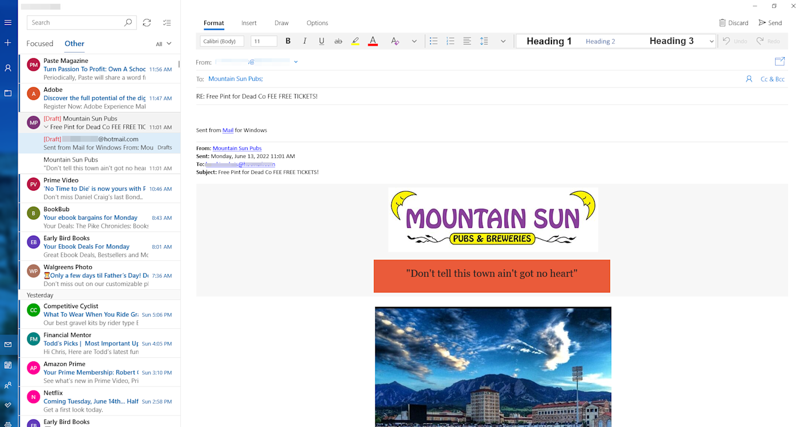Viewport: 799px width, 427px height.
Task: Open the Prime Video email
Action: click(99, 188)
